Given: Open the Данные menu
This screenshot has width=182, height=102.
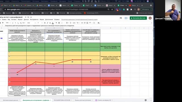Looking at the screenshot, I should 26,20.
